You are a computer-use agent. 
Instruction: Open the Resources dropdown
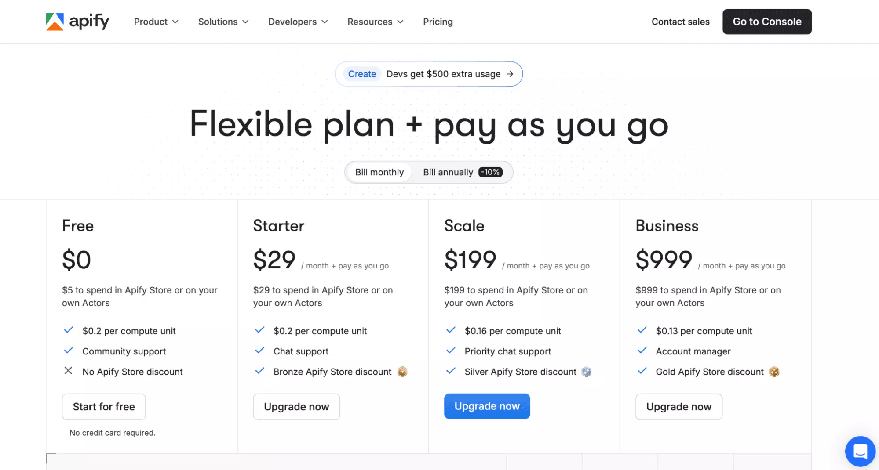(375, 22)
